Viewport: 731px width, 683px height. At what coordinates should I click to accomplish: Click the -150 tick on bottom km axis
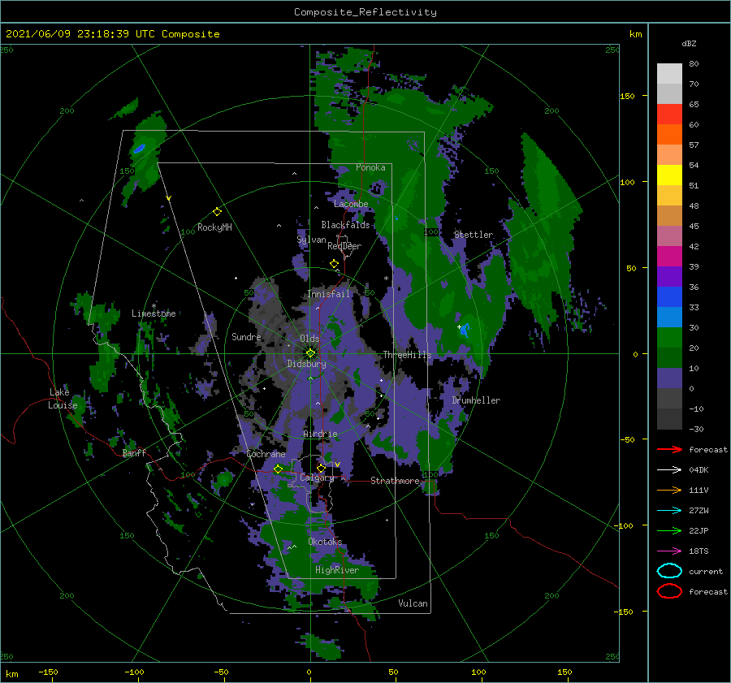[48, 672]
